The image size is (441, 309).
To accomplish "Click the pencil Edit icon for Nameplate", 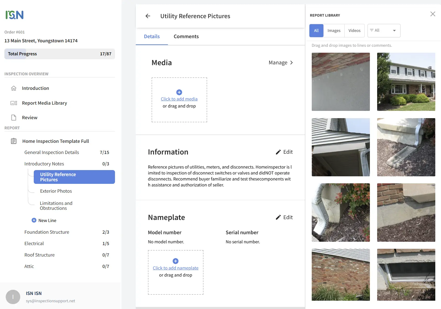I will (x=278, y=217).
